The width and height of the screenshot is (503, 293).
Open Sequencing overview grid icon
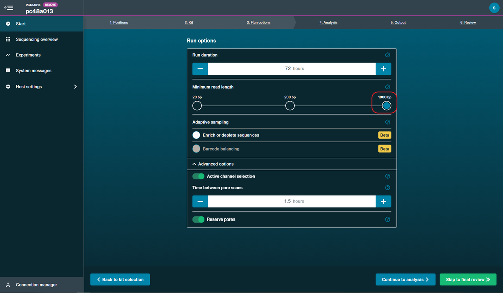(x=8, y=39)
